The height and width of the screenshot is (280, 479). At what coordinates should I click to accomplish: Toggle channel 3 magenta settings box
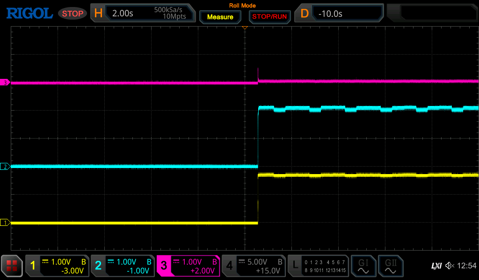(x=188, y=266)
